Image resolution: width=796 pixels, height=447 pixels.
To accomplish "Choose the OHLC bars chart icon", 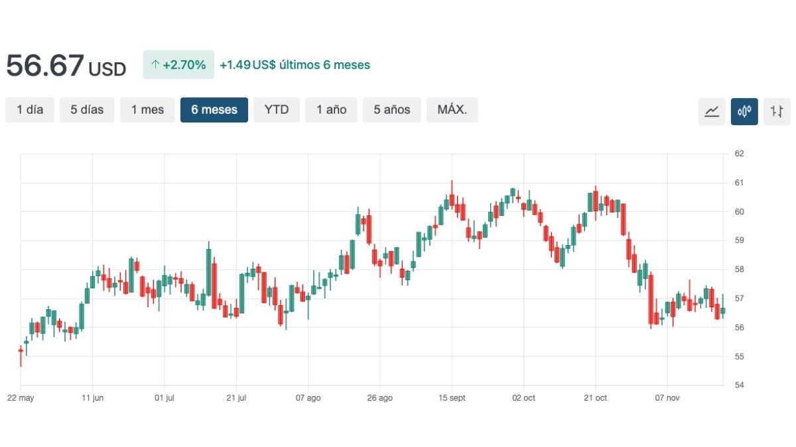I will point(777,111).
